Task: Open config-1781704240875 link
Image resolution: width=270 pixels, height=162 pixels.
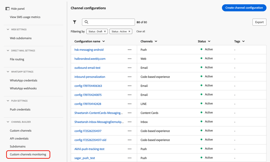Action: click(88, 95)
